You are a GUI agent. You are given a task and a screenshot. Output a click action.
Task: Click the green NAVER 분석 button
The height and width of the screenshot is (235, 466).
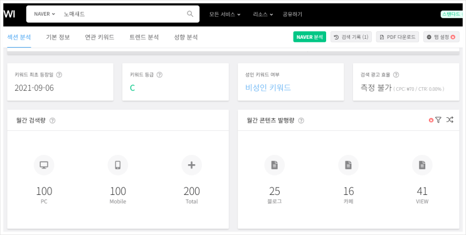point(309,37)
